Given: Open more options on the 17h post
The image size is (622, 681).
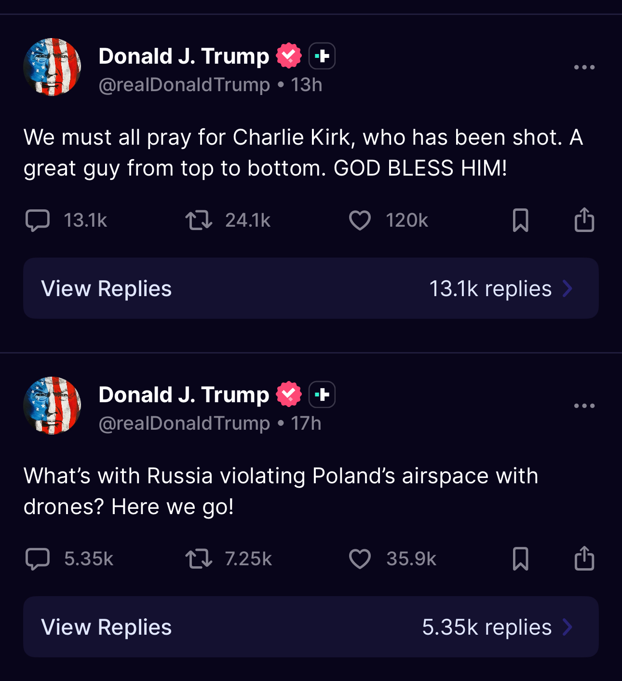Looking at the screenshot, I should (x=584, y=406).
